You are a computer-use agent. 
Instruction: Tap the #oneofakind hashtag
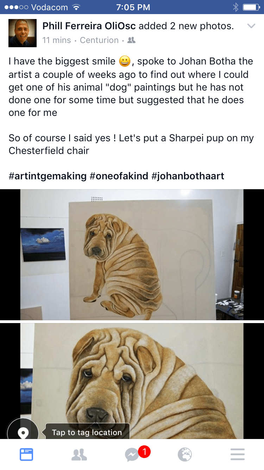(x=119, y=176)
